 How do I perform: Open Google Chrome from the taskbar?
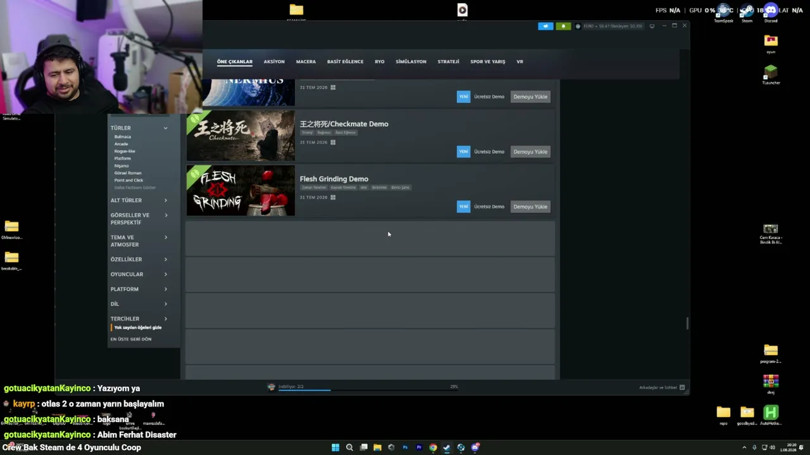pos(433,447)
